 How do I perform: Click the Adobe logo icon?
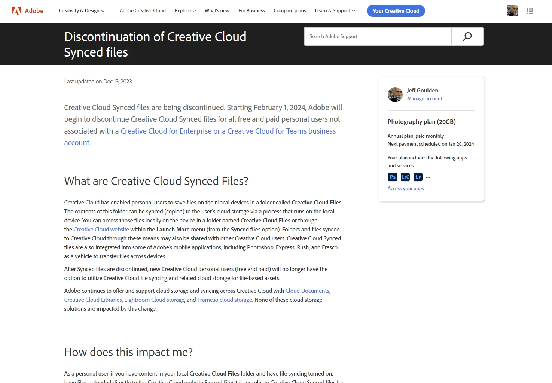16,11
